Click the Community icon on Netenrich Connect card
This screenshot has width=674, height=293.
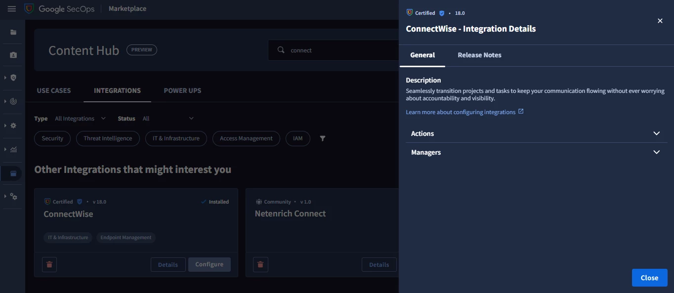point(259,202)
